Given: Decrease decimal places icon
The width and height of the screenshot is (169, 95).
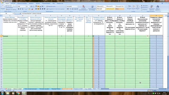Looking at the screenshot, I should 77,9.
